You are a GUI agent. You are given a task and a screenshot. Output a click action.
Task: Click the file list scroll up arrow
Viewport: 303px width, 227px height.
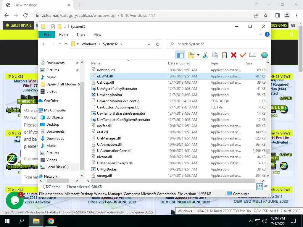point(268,62)
